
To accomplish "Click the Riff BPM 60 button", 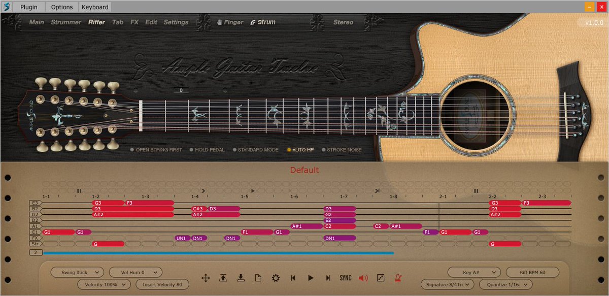I will (x=532, y=272).
